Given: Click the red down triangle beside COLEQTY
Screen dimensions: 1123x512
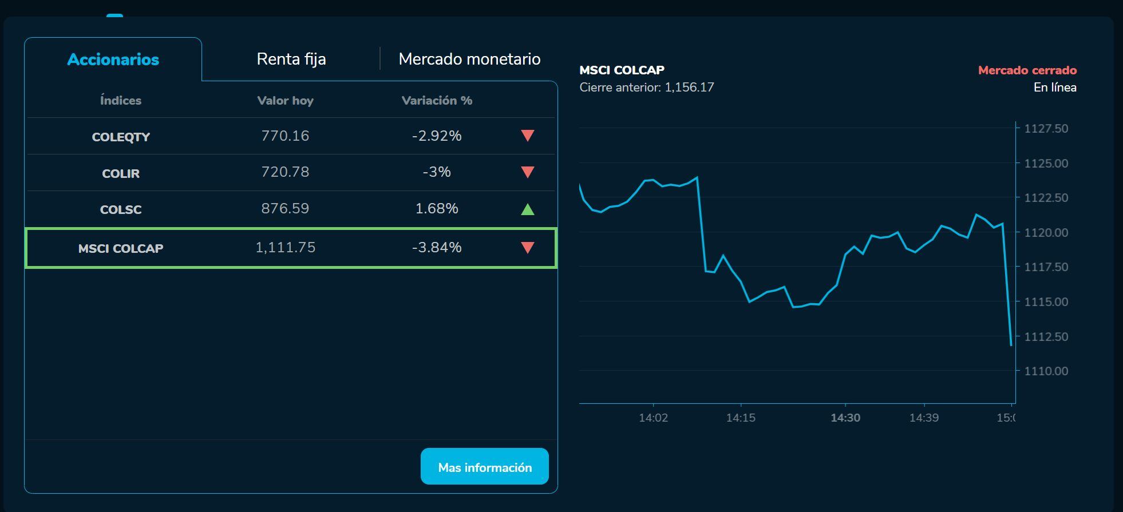Looking at the screenshot, I should pos(527,136).
